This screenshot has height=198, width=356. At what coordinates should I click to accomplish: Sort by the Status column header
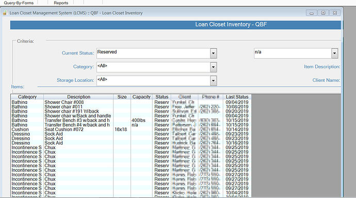pos(161,97)
